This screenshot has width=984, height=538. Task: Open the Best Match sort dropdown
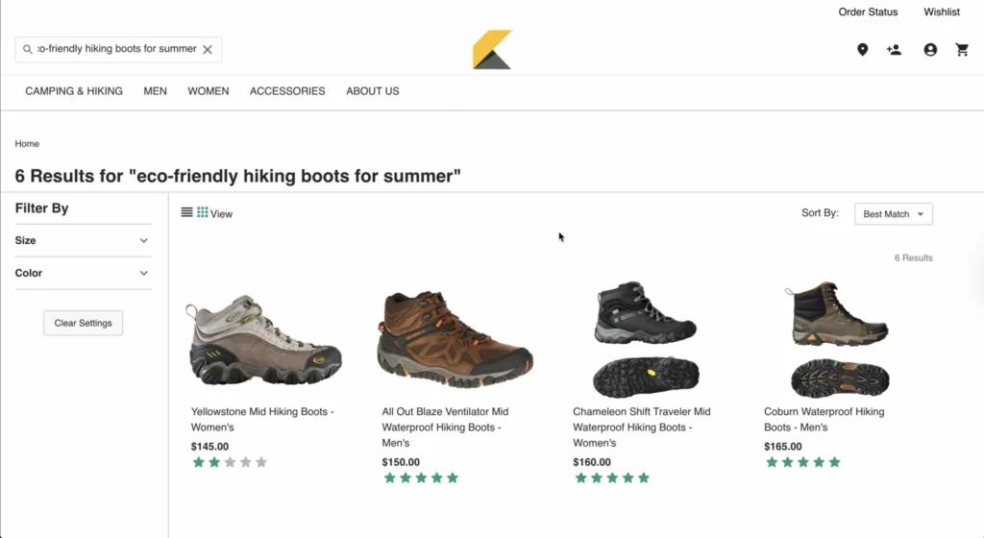[x=893, y=213]
